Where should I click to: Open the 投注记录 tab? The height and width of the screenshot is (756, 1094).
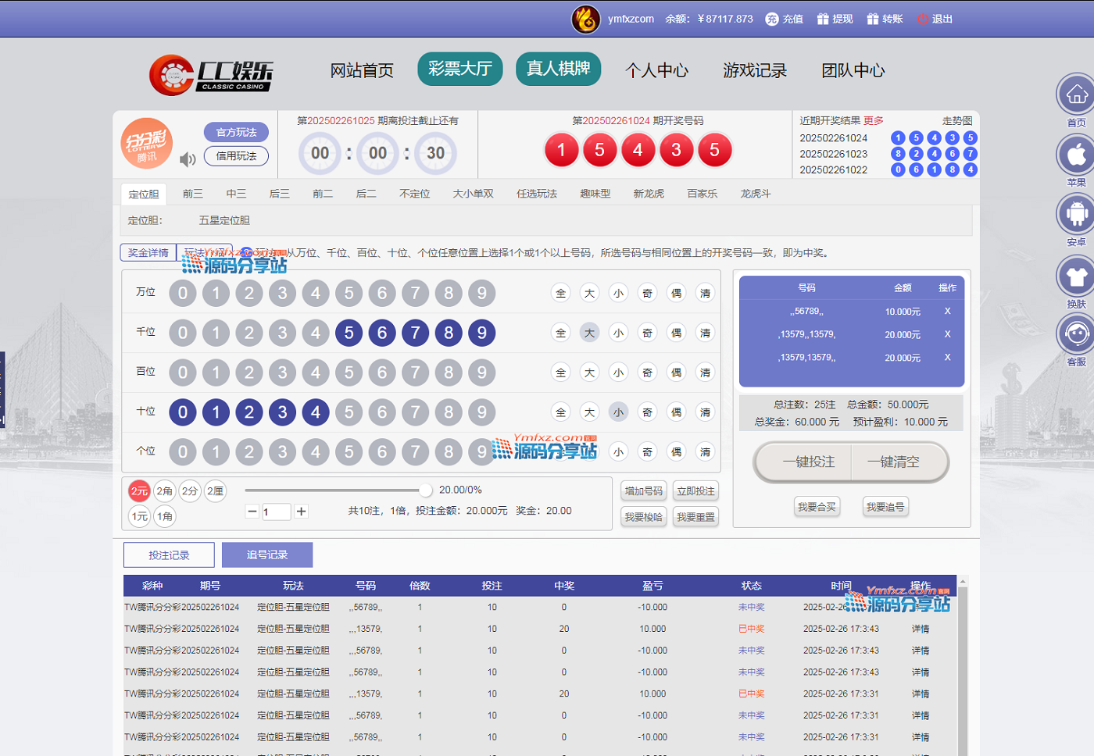point(169,555)
